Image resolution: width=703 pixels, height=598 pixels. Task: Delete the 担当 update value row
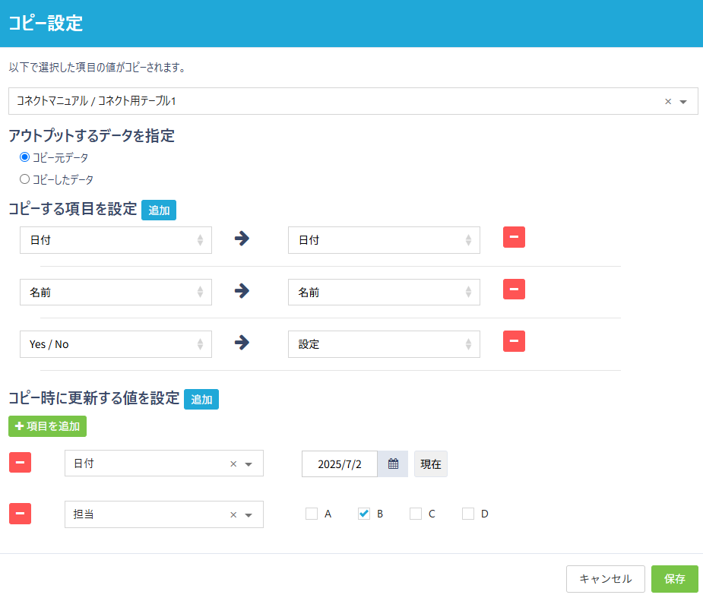[20, 514]
